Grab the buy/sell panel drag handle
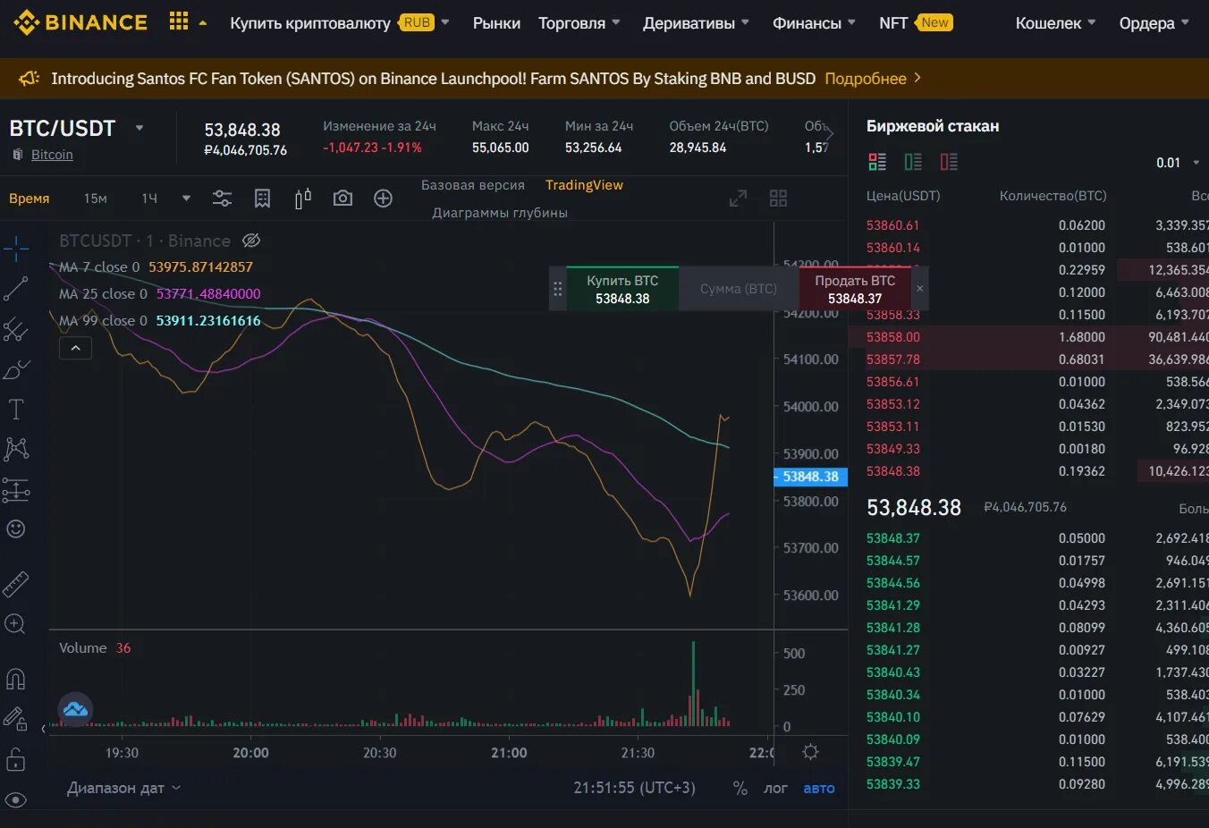Viewport: 1209px width, 828px height. pyautogui.click(x=558, y=289)
